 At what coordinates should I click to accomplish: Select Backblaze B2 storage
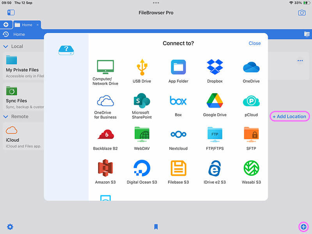tap(105, 140)
